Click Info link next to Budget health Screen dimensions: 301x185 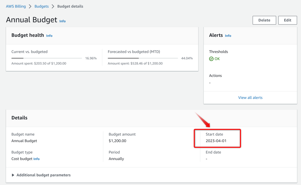point(49,36)
